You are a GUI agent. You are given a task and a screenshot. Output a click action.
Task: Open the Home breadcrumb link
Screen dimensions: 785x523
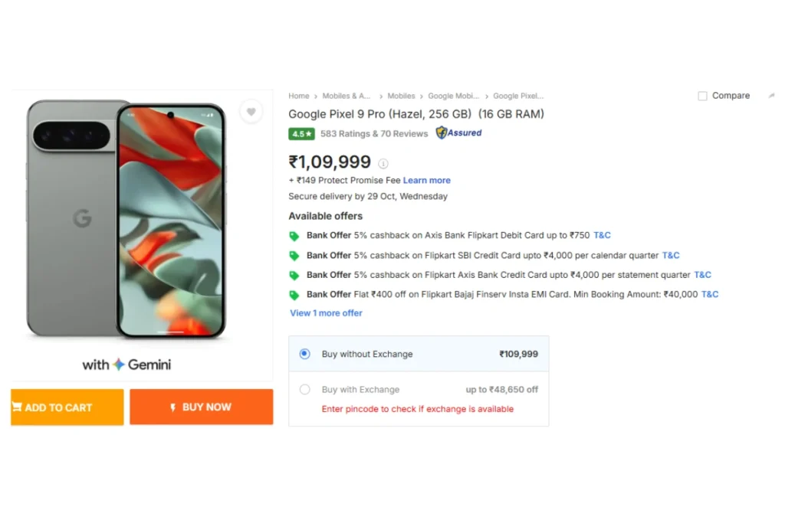click(x=298, y=96)
